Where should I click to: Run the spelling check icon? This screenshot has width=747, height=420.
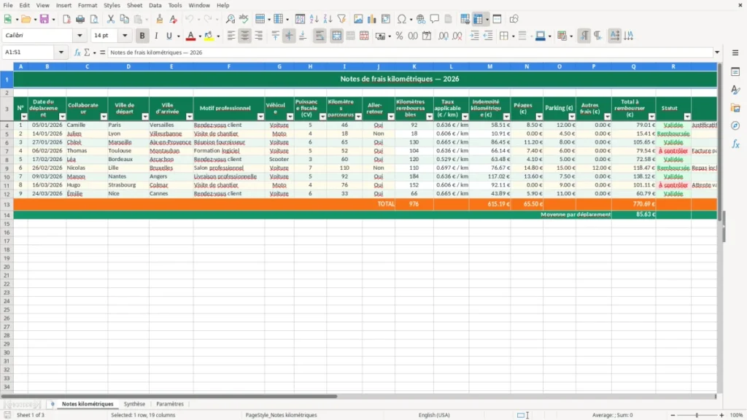(244, 19)
